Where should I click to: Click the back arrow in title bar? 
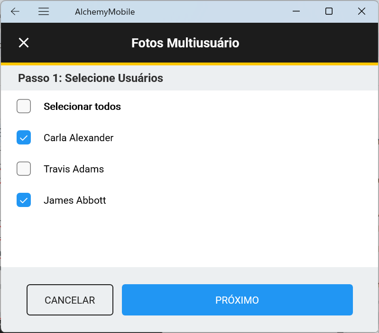15,11
